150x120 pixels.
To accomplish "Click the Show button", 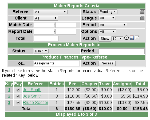I will pyautogui.click(x=105, y=39).
